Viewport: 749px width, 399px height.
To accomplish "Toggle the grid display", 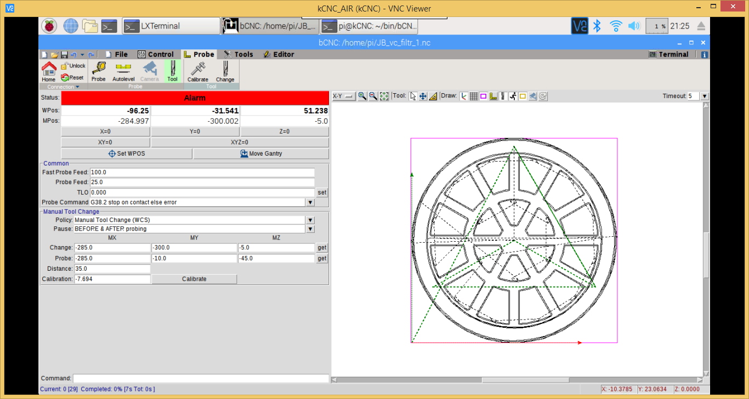I will pos(474,96).
